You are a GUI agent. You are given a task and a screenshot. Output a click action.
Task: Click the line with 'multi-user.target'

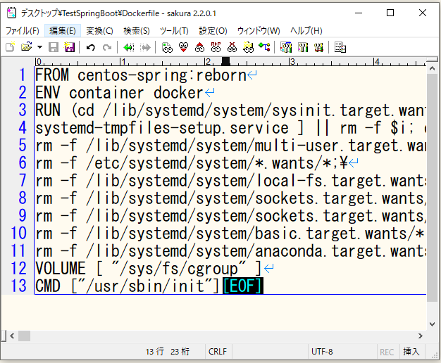[x=230, y=146]
